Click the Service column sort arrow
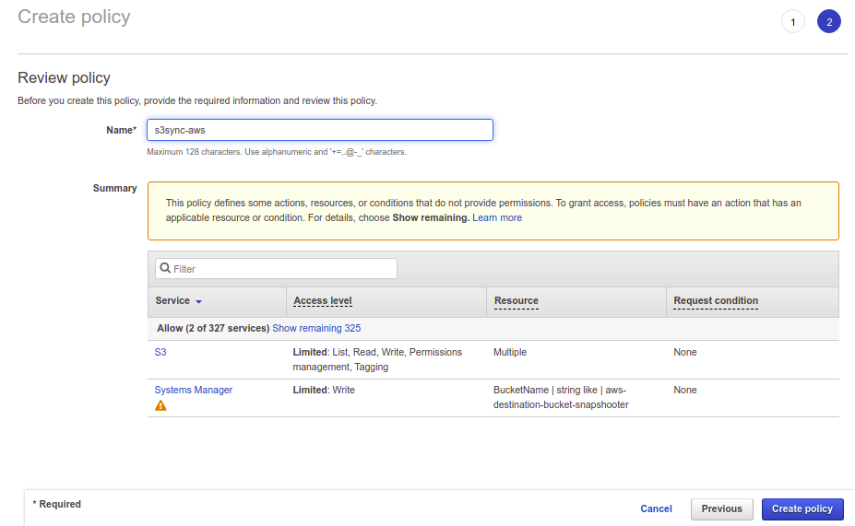Screen dimensions: 855x526 click(198, 302)
